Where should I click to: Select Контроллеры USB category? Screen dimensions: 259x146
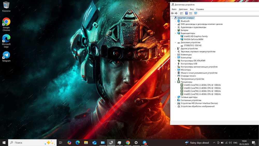tap(189, 64)
